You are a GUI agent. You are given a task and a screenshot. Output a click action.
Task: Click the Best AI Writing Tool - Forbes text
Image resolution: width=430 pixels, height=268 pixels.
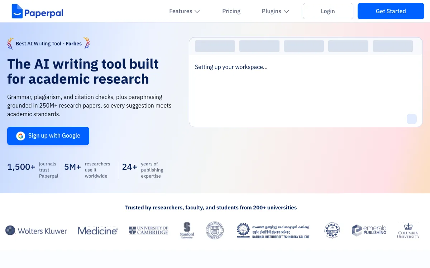(x=49, y=44)
